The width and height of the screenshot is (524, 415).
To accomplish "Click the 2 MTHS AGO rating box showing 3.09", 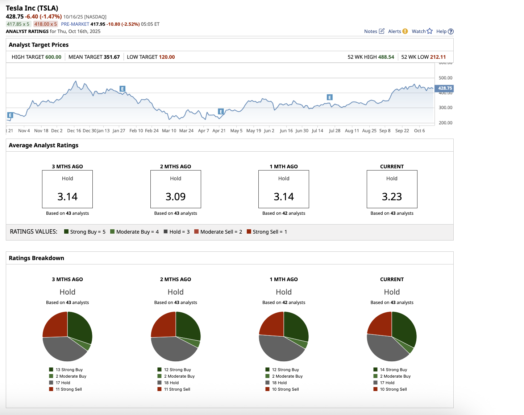I will (x=175, y=189).
